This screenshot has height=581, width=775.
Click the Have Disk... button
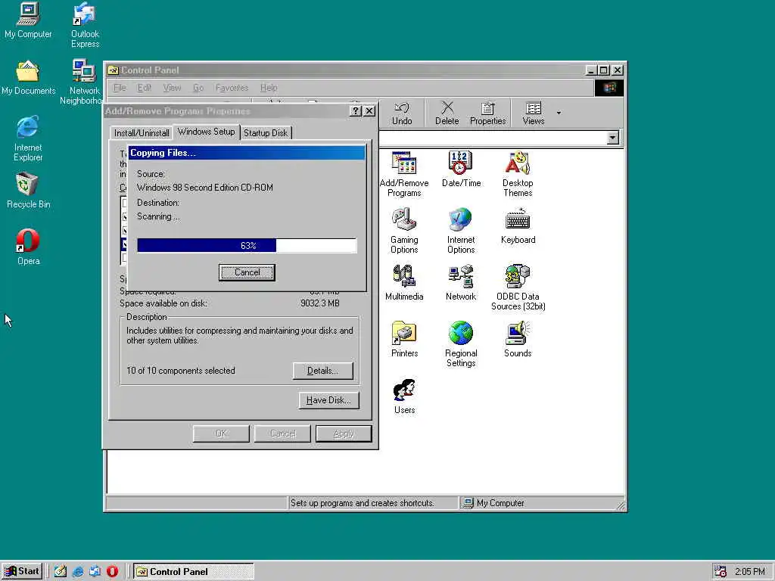(328, 400)
